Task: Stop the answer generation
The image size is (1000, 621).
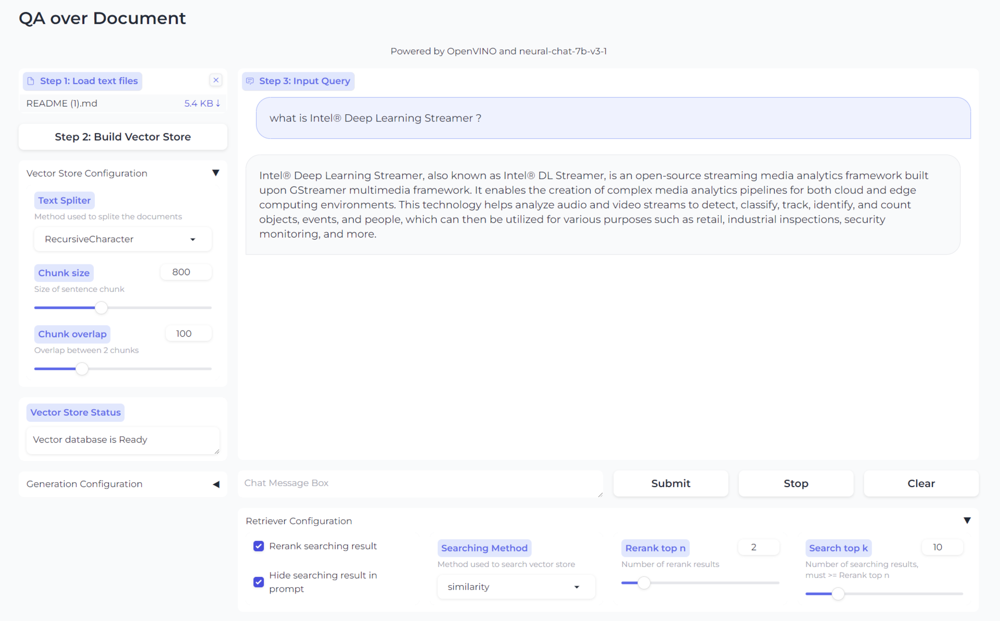Action: pyautogui.click(x=796, y=484)
